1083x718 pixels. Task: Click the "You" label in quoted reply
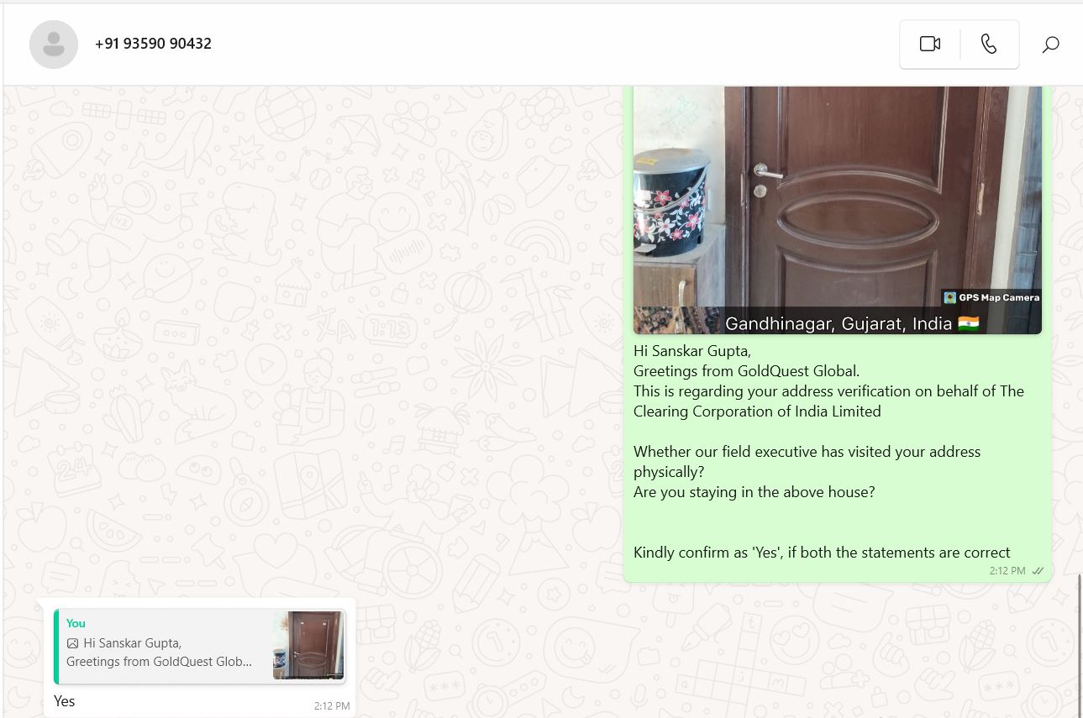pos(76,623)
